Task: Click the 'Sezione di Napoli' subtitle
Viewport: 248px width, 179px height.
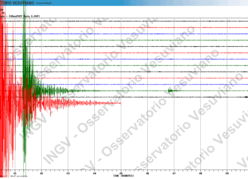Action: pyautogui.click(x=44, y=3)
